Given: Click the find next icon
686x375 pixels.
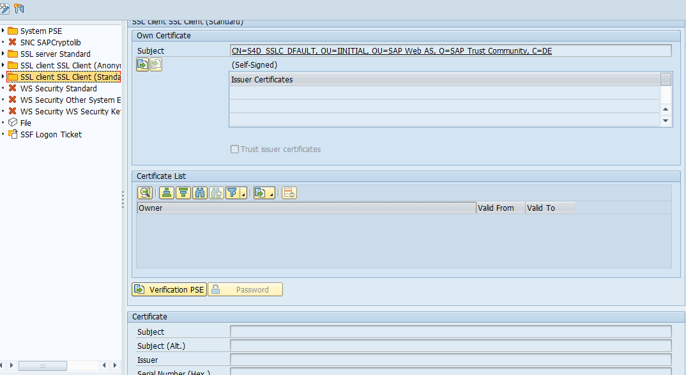Looking at the screenshot, I should [215, 192].
